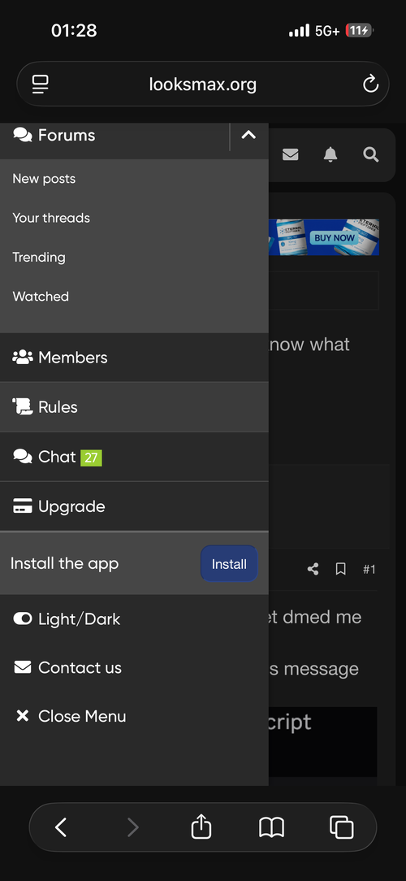Open Safari tabs overview
The image size is (406, 881).
(341, 827)
